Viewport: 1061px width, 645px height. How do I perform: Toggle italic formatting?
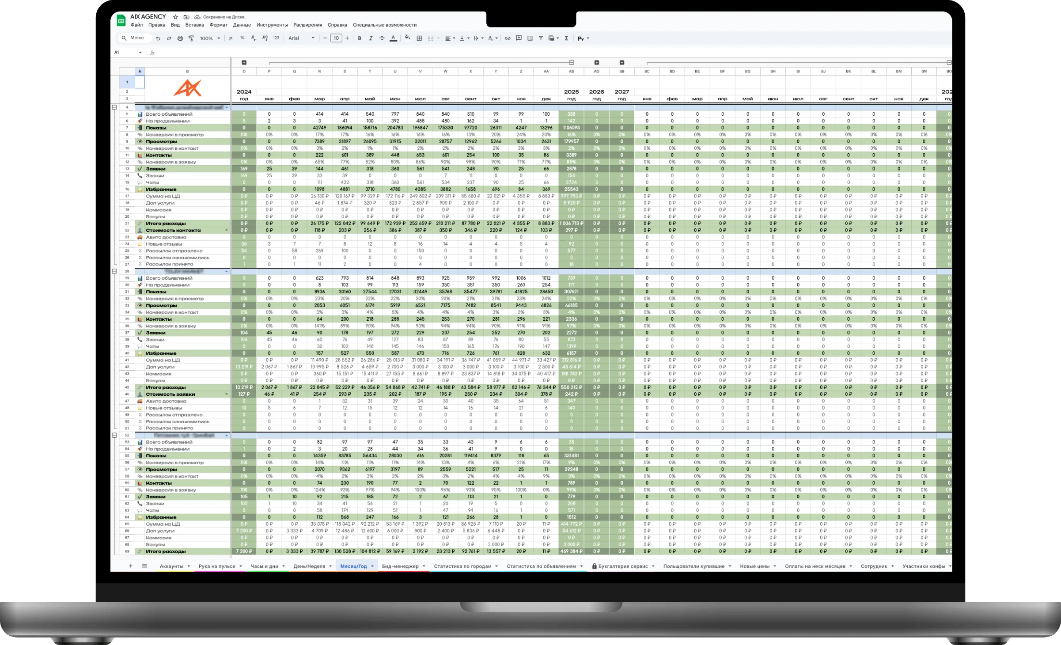tap(371, 38)
